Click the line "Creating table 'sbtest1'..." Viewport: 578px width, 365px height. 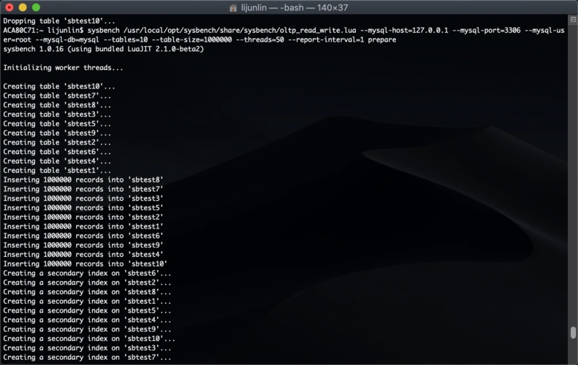57,171
